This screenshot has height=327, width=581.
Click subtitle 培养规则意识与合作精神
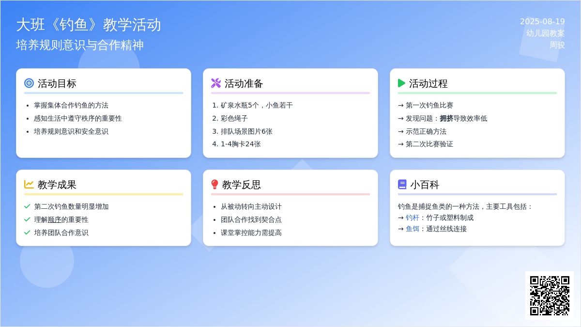(80, 45)
